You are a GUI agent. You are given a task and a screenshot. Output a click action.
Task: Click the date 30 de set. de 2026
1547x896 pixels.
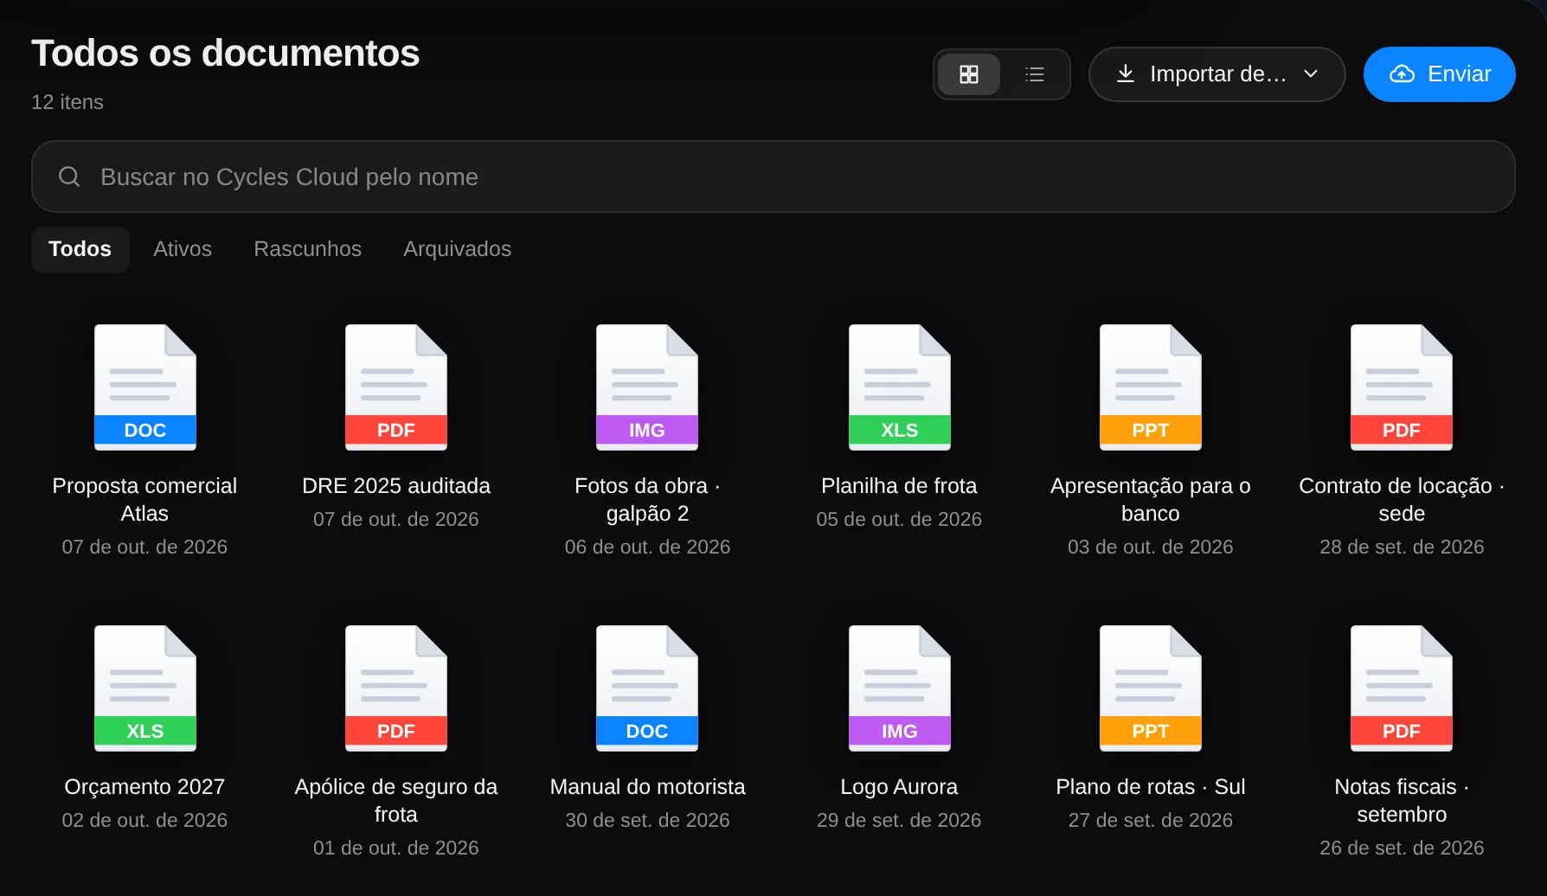tap(647, 820)
